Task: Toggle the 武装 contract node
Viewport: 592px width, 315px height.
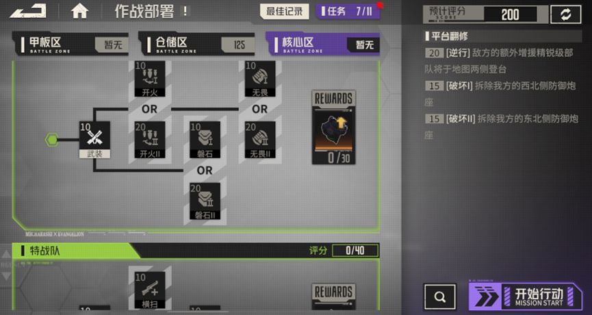Action: click(94, 140)
